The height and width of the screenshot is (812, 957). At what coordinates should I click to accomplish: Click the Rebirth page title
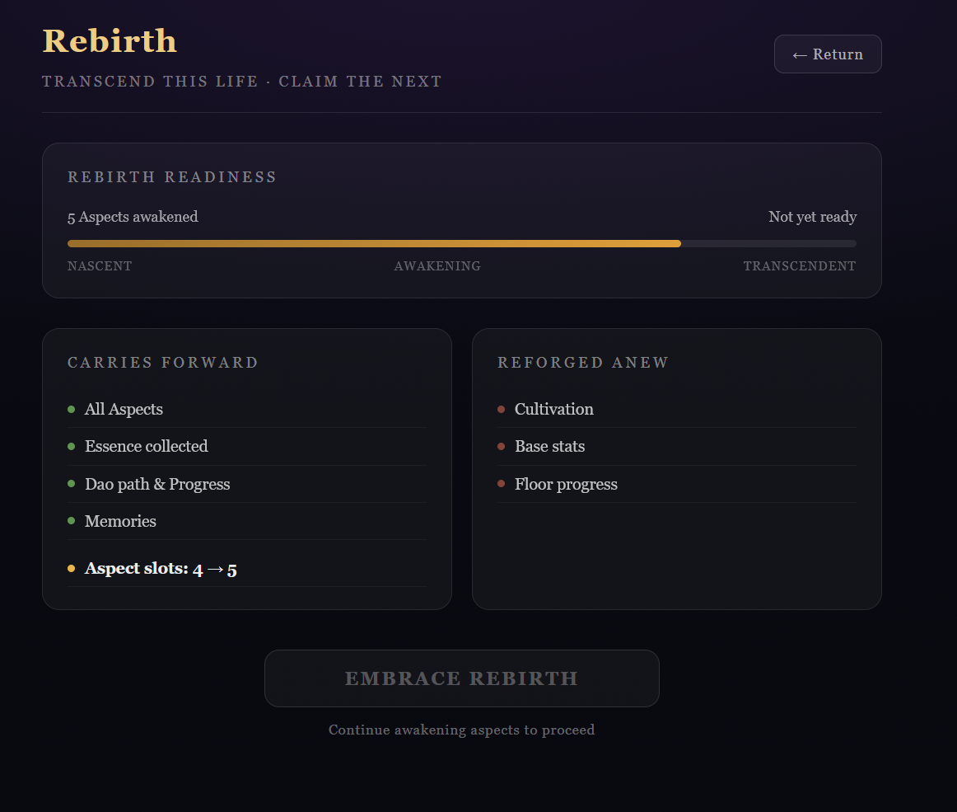tap(110, 41)
